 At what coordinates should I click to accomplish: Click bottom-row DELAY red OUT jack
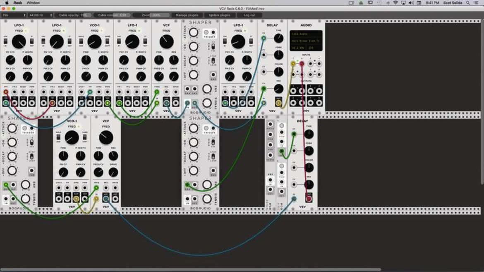(x=308, y=199)
